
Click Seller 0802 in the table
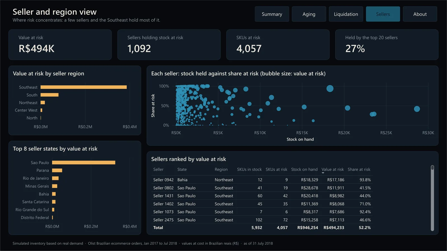pos(163,188)
